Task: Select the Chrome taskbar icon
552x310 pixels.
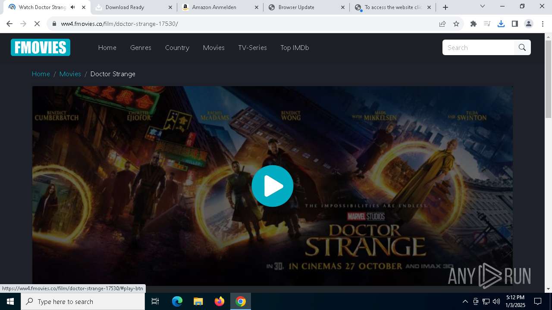Action: point(241,301)
